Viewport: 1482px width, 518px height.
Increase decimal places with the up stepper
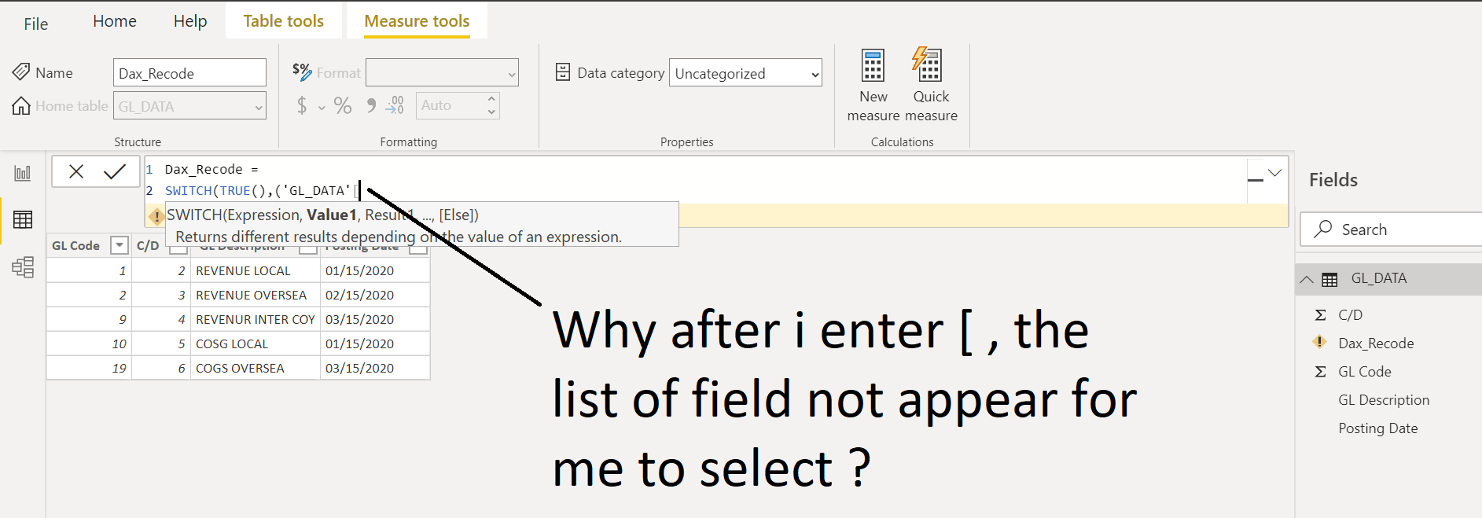[x=491, y=99]
